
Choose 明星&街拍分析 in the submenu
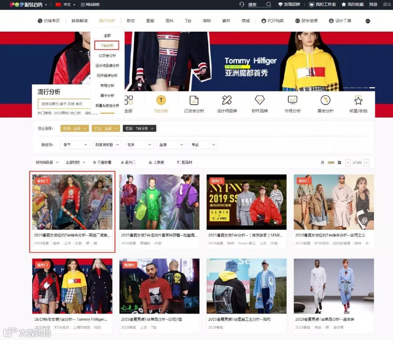click(107, 106)
